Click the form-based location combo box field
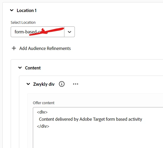This screenshot has height=148, width=163. point(37,32)
